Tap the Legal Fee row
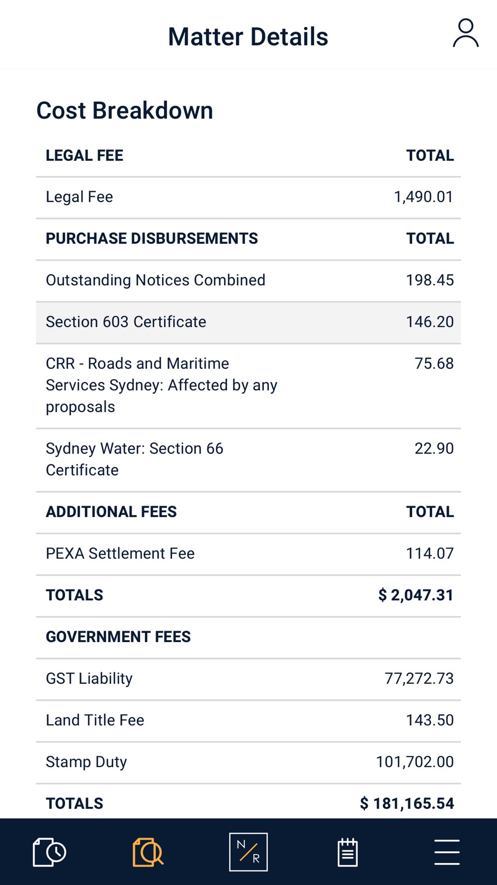The image size is (497, 885). [x=248, y=197]
